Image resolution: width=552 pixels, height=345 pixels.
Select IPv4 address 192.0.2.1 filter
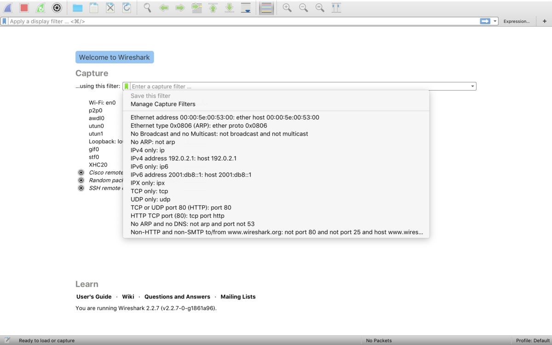(x=276, y=158)
